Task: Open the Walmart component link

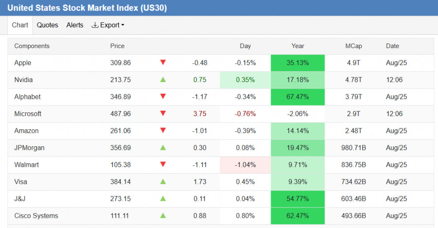Action: pyautogui.click(x=27, y=165)
